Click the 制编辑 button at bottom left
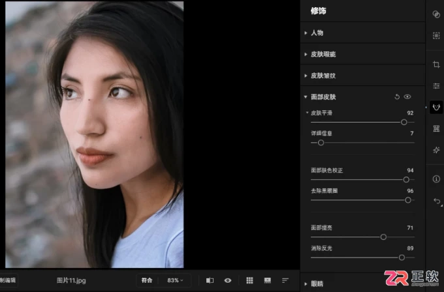Image resolution: width=444 pixels, height=292 pixels. tap(8, 280)
